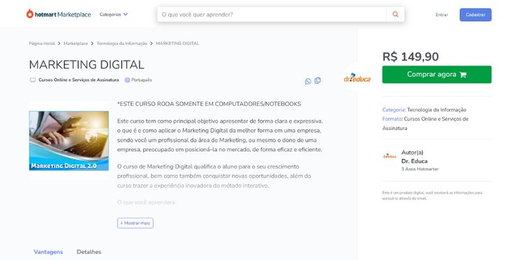Open the Dr. Educa author name
Image resolution: width=521 pixels, height=260 pixels.
pos(414,161)
